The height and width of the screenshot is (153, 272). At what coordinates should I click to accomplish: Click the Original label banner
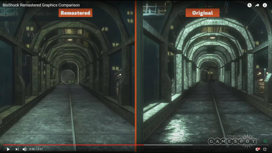tap(202, 13)
